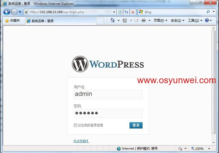Click the 用户名 field containing admin
The height and width of the screenshot is (153, 219).
[108, 94]
